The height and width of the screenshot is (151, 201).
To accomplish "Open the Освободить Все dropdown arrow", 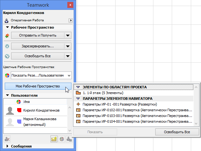I will tap(68, 56).
